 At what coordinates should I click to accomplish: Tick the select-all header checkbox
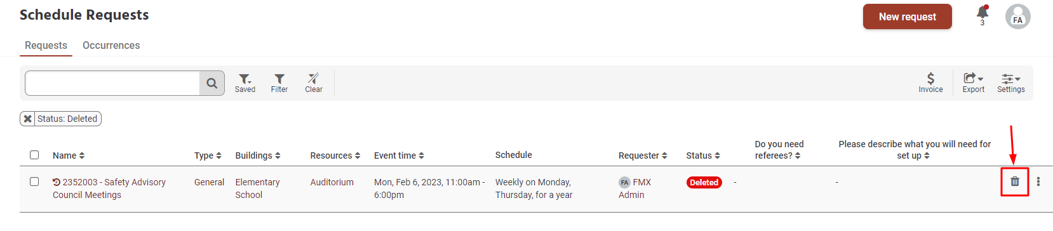[34, 155]
